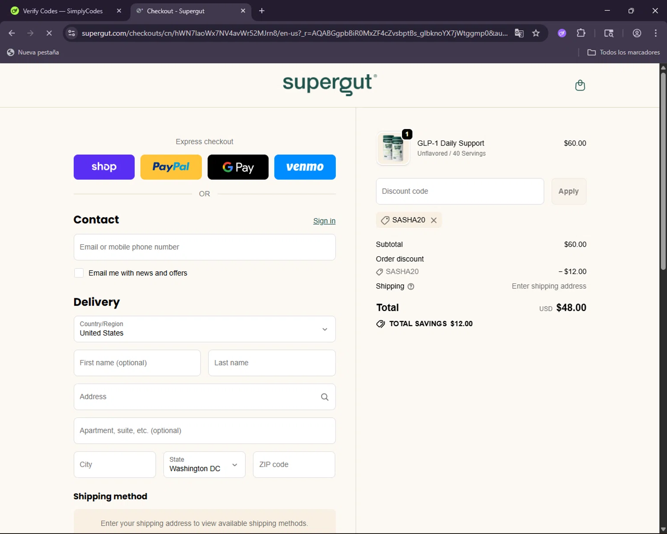Click the address search magnifier icon

(325, 397)
